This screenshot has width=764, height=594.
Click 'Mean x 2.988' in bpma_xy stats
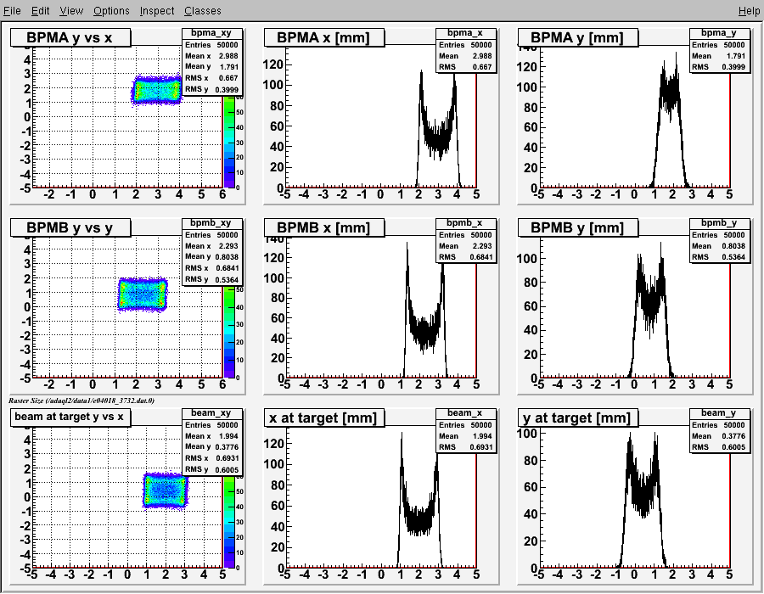211,55
